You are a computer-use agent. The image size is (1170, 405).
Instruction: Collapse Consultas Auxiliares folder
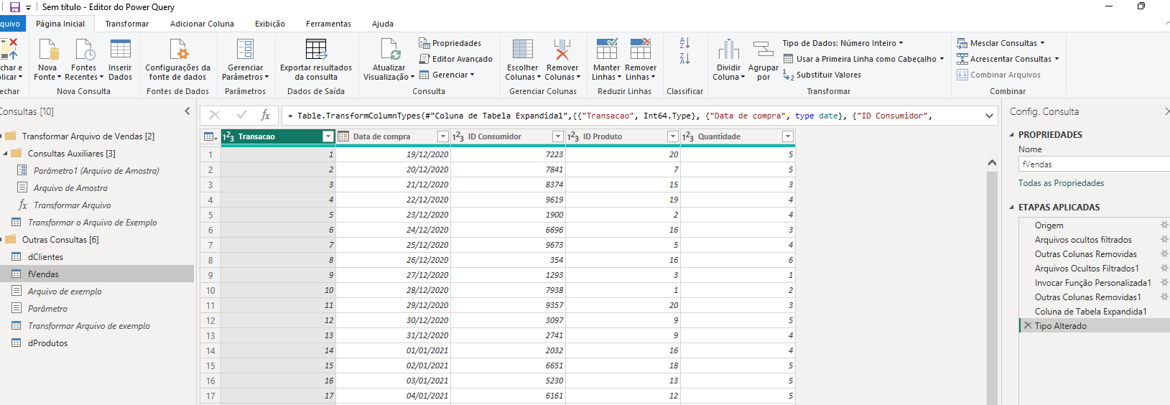pos(6,153)
